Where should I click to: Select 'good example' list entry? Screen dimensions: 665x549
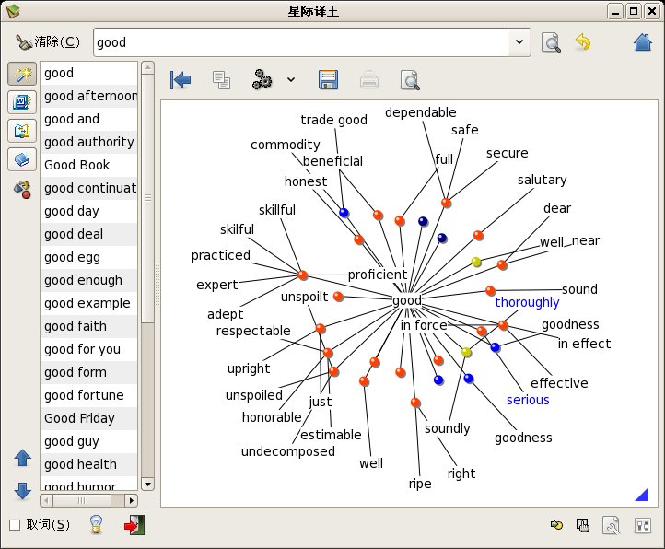click(x=88, y=303)
